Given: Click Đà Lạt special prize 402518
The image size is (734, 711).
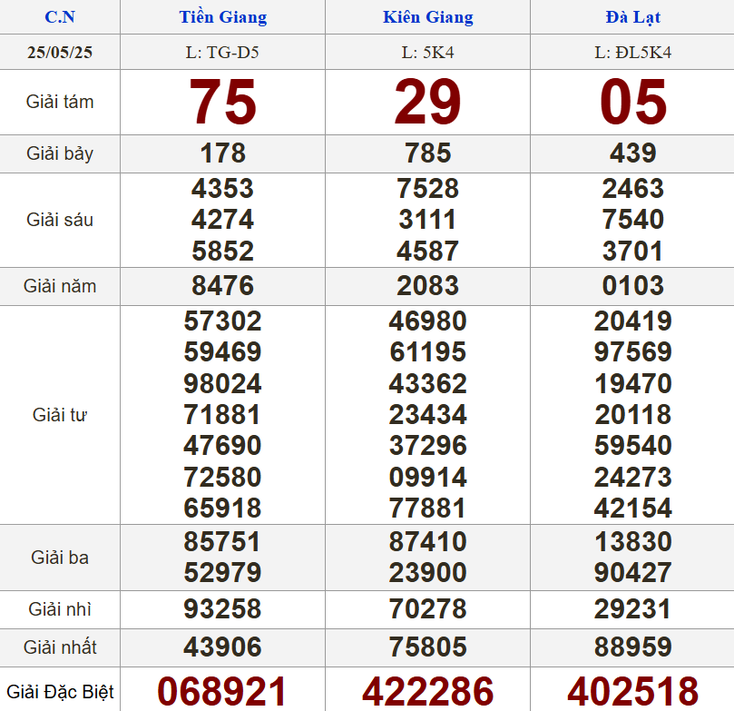Looking at the screenshot, I should pyautogui.click(x=632, y=691).
